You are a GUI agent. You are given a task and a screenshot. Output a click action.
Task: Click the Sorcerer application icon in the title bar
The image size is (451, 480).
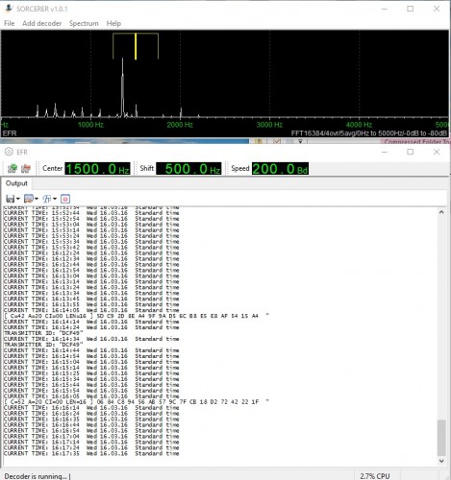click(x=9, y=9)
